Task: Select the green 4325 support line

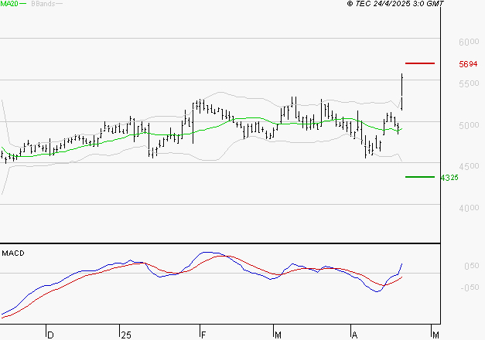Action: tap(420, 176)
